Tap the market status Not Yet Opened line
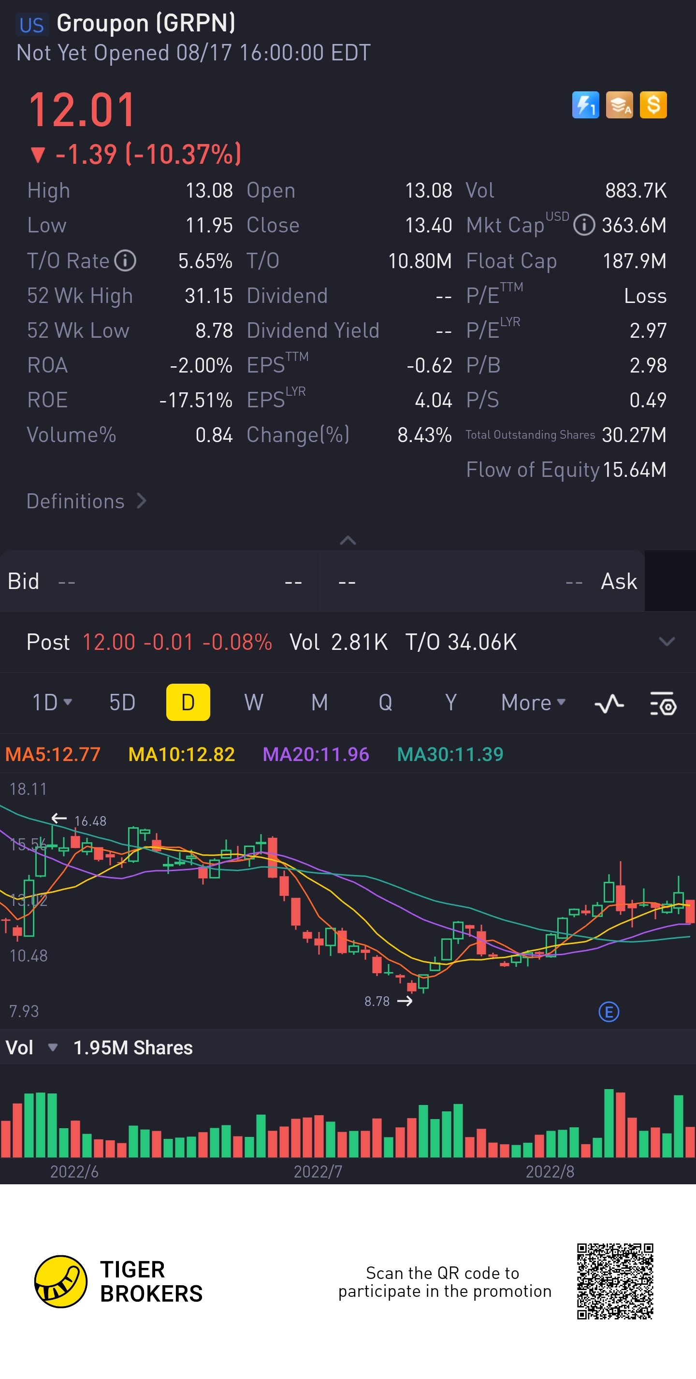696x1379 pixels. pyautogui.click(x=194, y=53)
